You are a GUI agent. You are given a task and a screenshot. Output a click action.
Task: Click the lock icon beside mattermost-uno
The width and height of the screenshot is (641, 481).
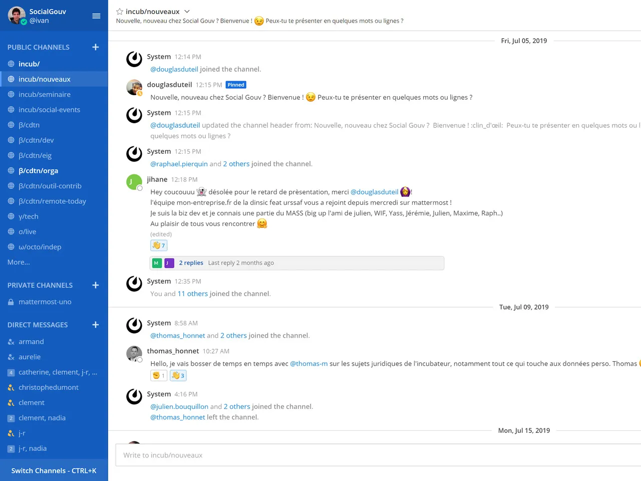pos(11,302)
